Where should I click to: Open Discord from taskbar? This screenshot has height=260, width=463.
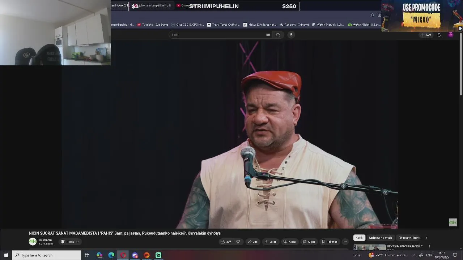point(135,255)
